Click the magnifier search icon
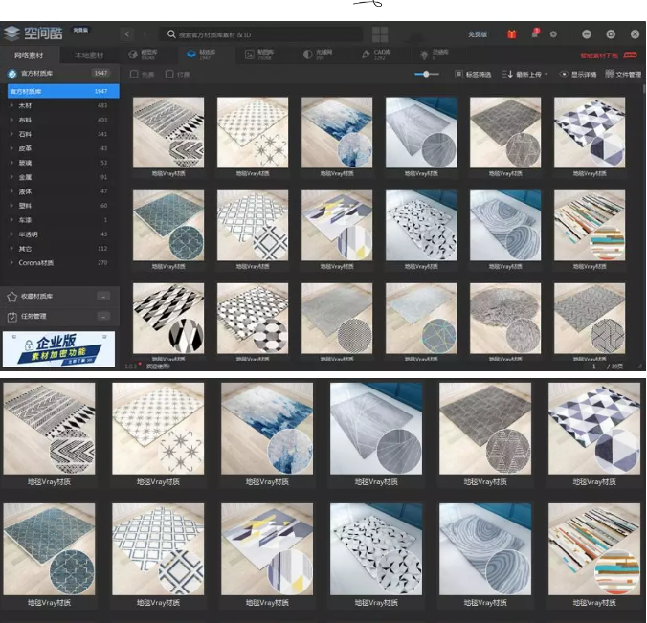 pyautogui.click(x=171, y=34)
